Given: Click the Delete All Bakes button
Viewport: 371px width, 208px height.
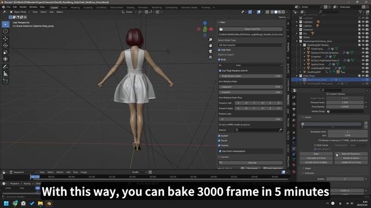Looking at the screenshot, I should (351, 158).
